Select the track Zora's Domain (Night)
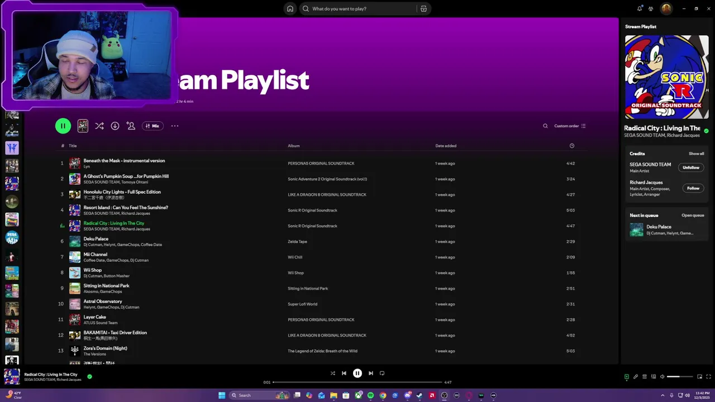715x402 pixels. [106, 348]
